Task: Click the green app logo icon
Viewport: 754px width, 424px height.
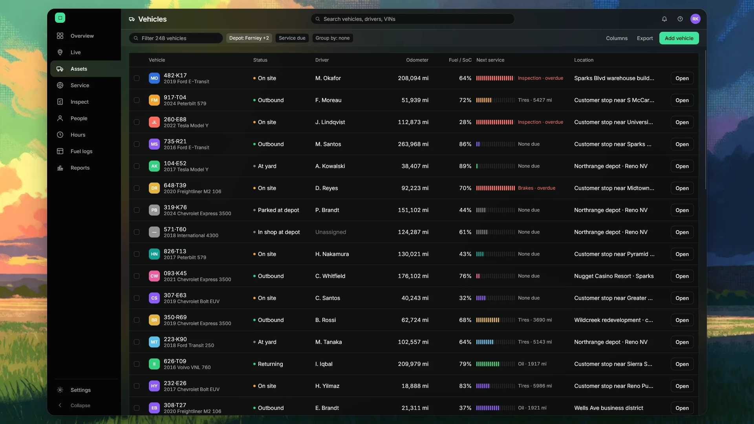Action: tap(60, 18)
